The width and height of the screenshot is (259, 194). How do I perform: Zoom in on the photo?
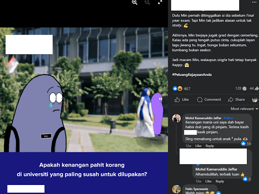[x=134, y=2]
